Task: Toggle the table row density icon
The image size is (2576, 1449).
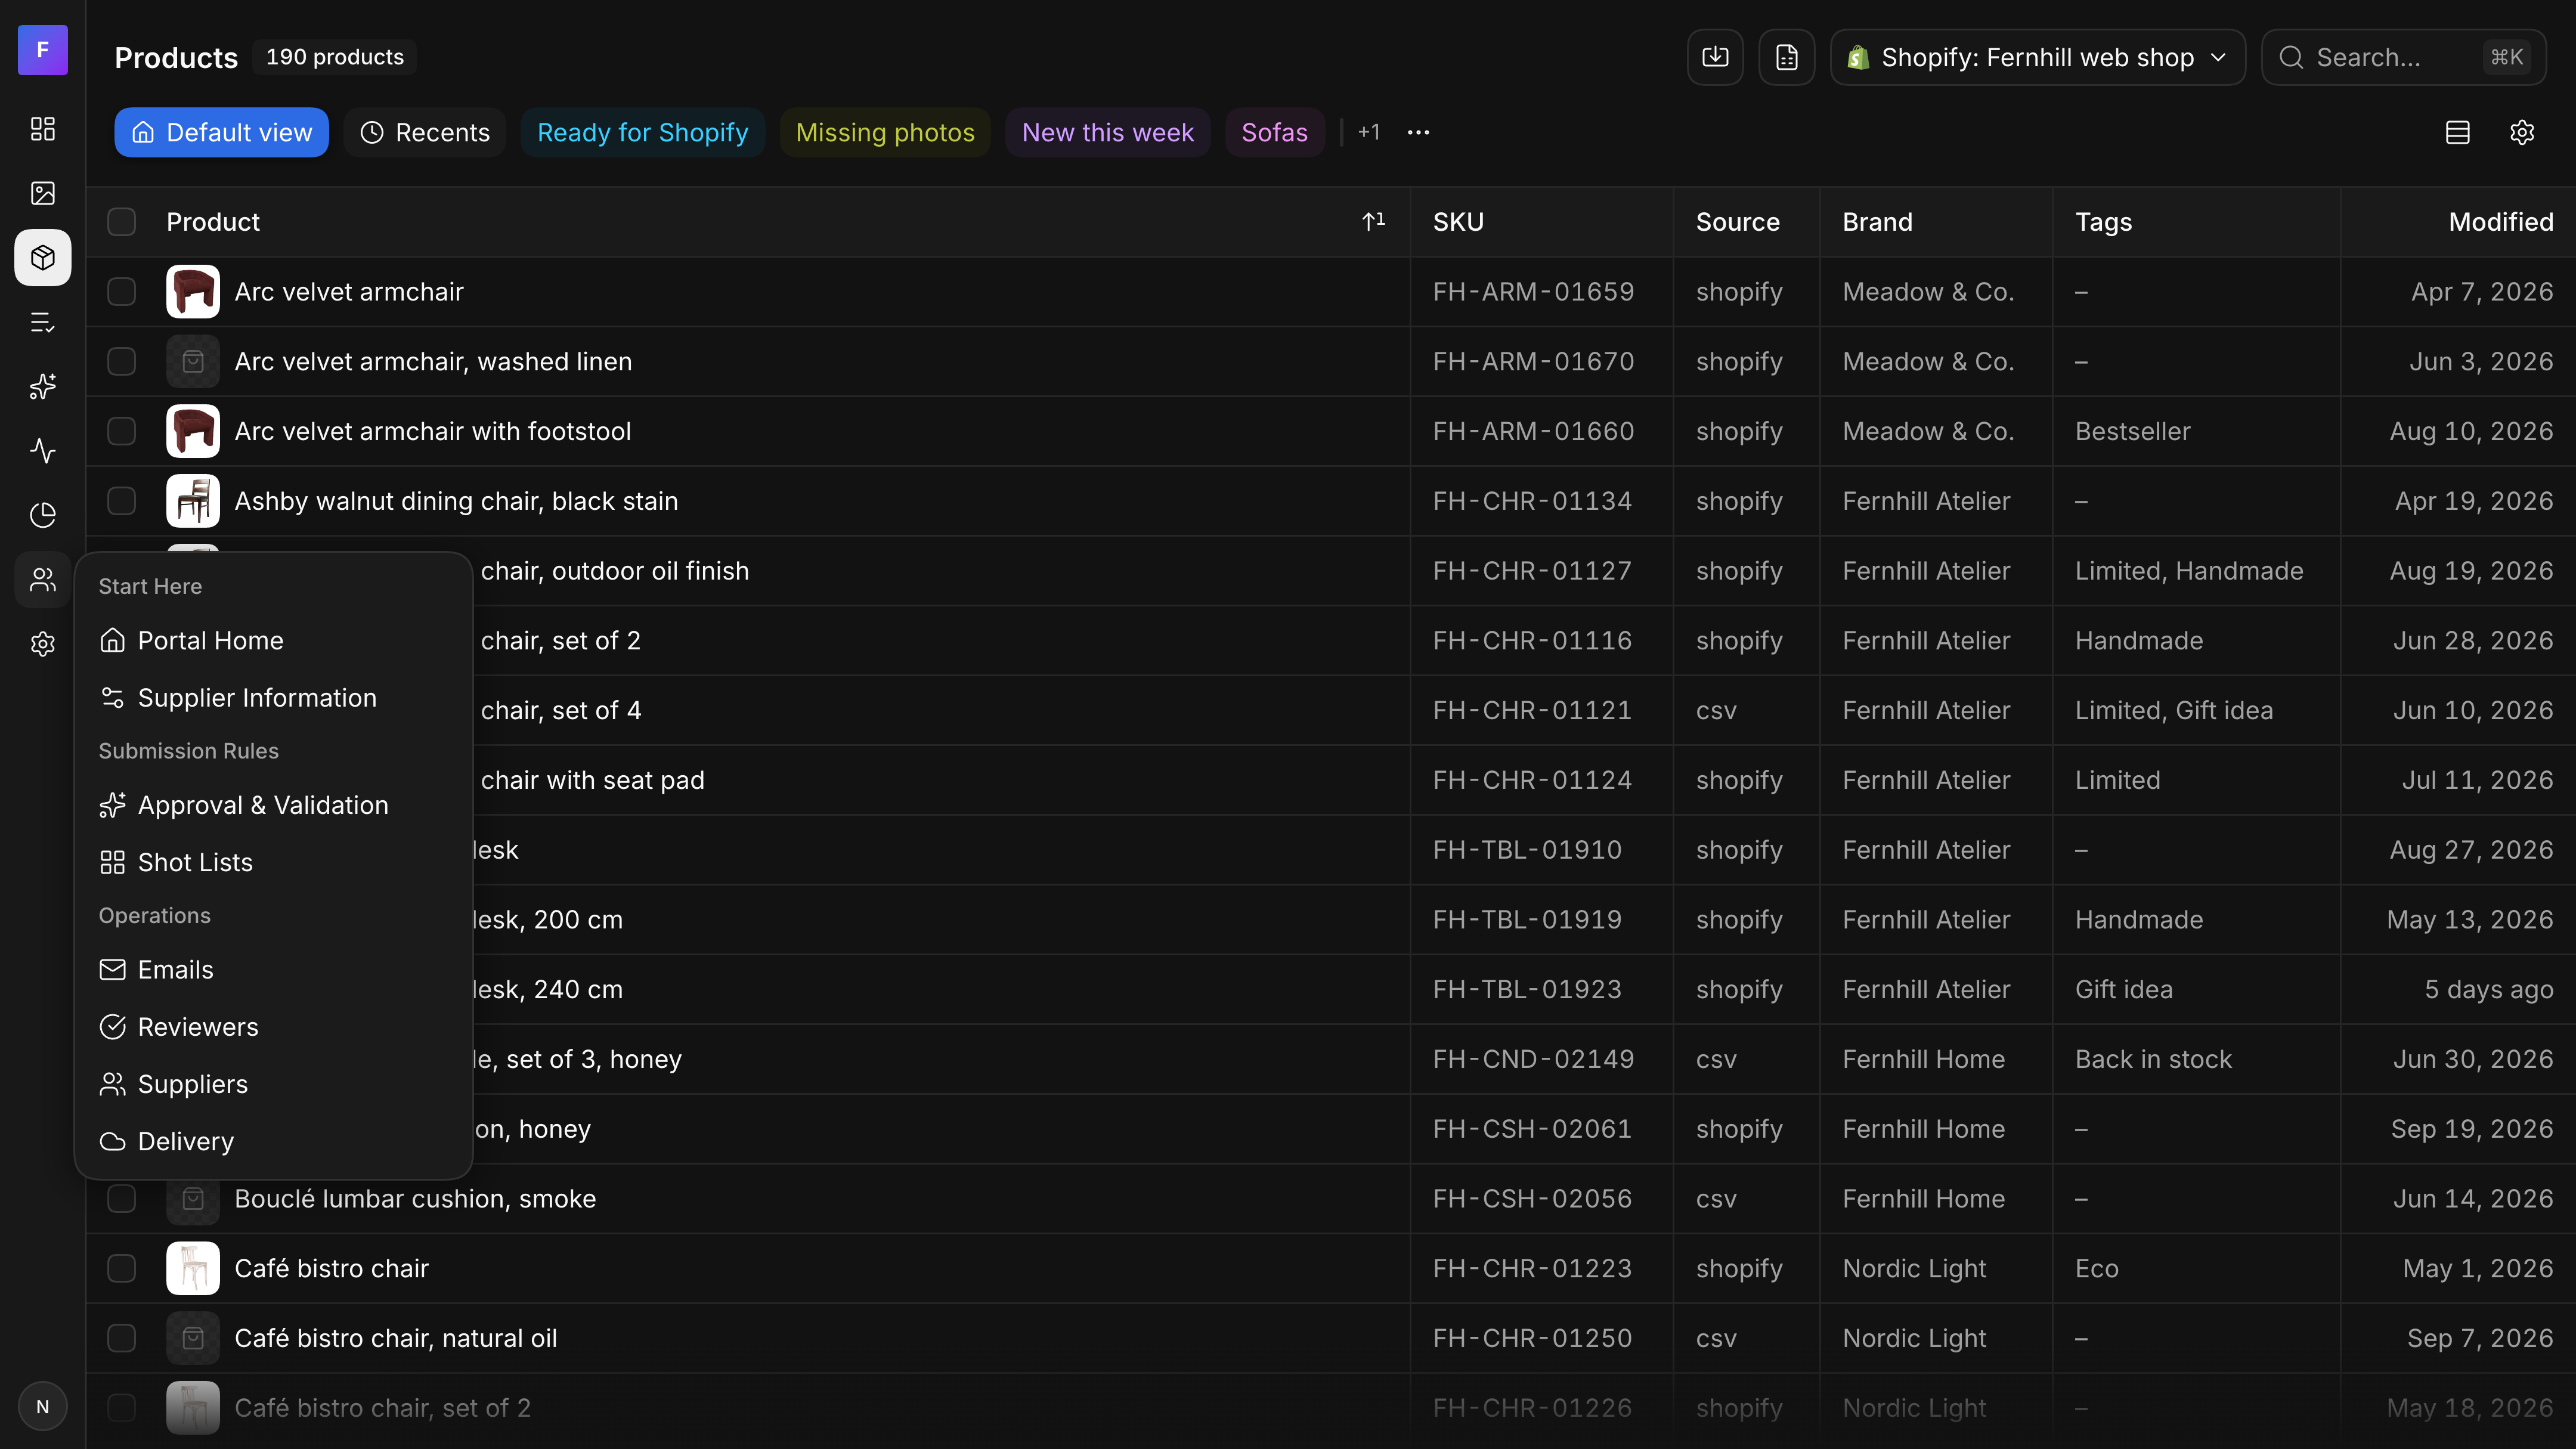Action: pos(2458,132)
